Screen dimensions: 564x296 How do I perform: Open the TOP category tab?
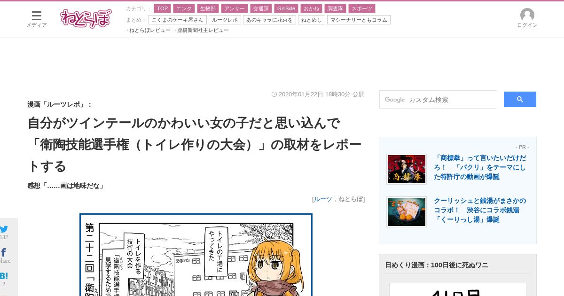[162, 8]
